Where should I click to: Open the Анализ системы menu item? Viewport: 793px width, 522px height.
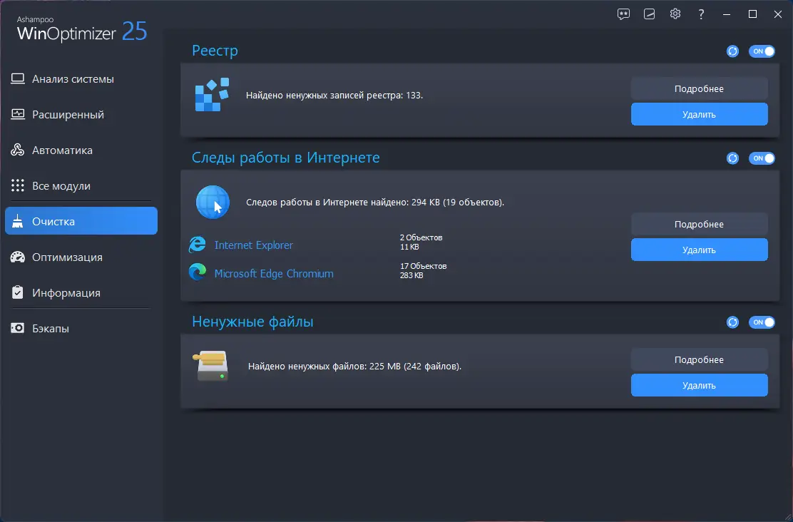[81, 79]
